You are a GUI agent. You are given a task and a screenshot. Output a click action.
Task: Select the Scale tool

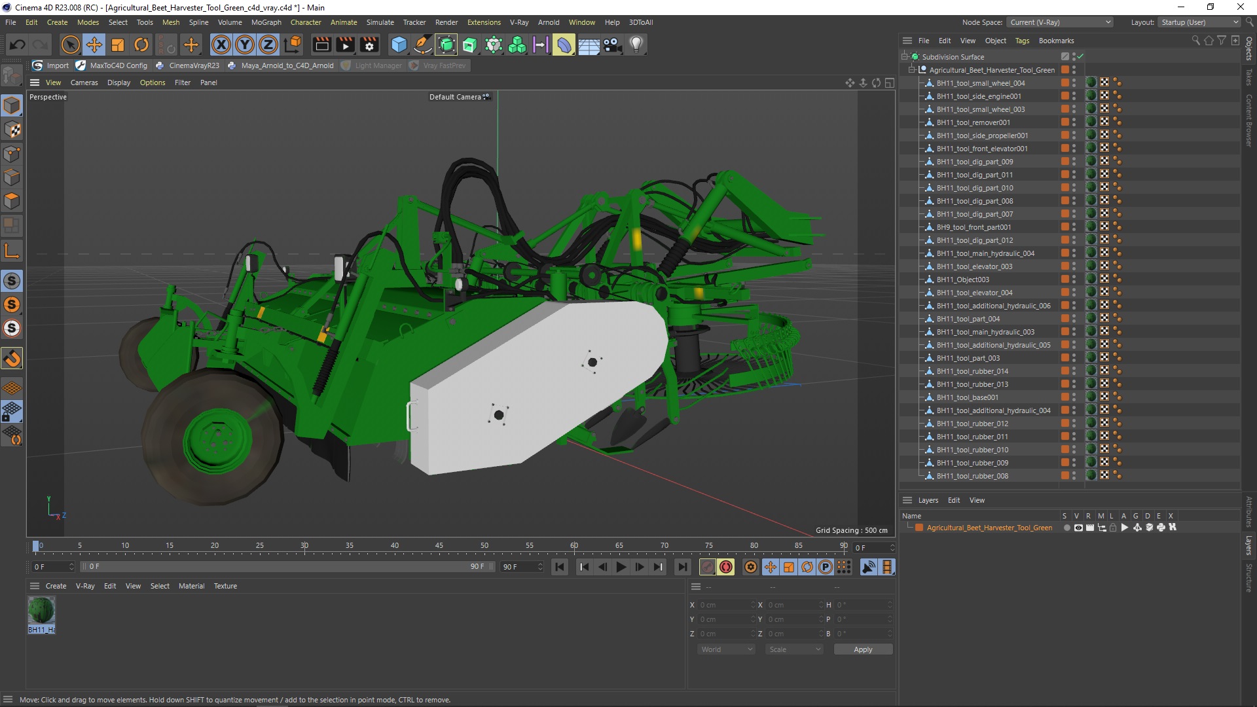(118, 45)
